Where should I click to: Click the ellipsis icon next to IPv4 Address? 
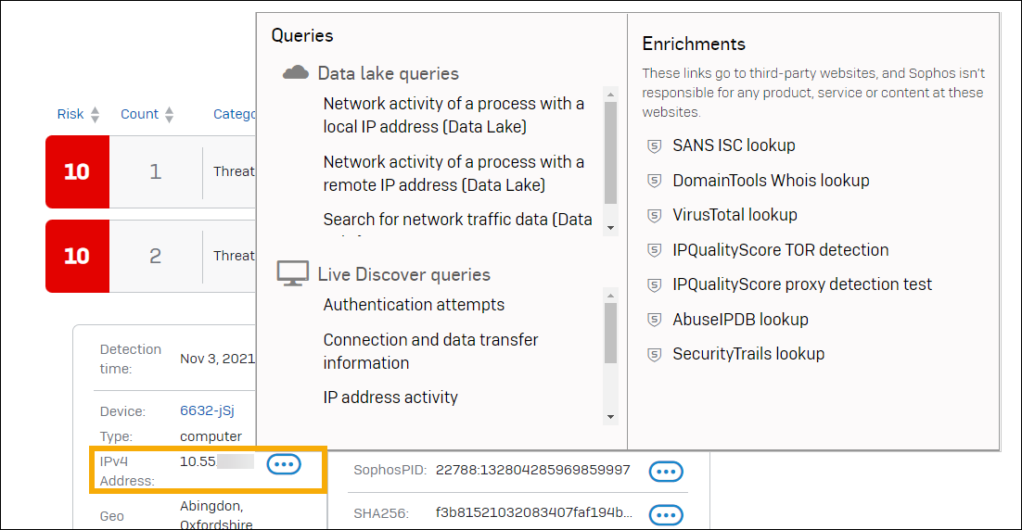(x=284, y=464)
